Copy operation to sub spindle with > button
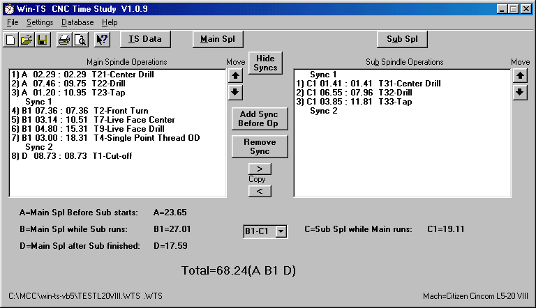536x308 pixels. [260, 169]
